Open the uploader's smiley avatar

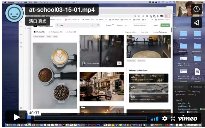point(14,13)
